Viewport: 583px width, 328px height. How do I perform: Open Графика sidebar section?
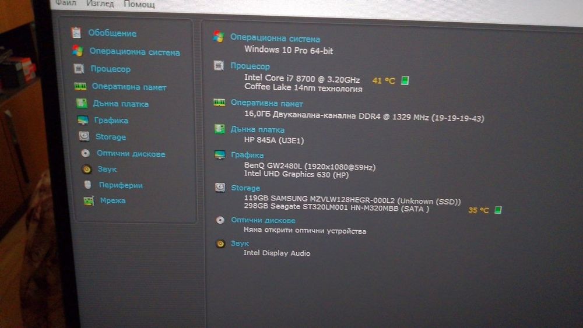pos(111,121)
